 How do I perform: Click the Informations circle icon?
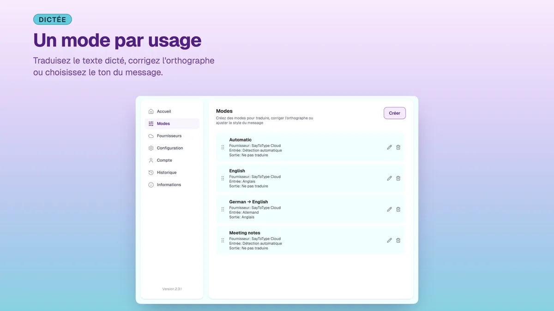click(151, 185)
